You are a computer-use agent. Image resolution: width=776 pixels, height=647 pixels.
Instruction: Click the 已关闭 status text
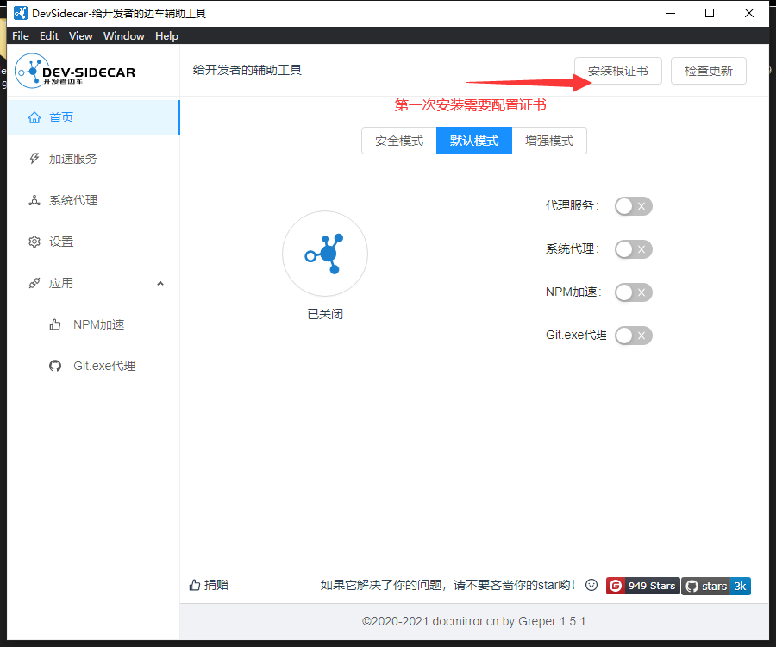pyautogui.click(x=325, y=314)
